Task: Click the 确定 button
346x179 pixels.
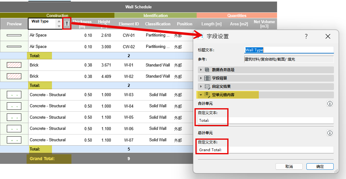Action: [320, 167]
